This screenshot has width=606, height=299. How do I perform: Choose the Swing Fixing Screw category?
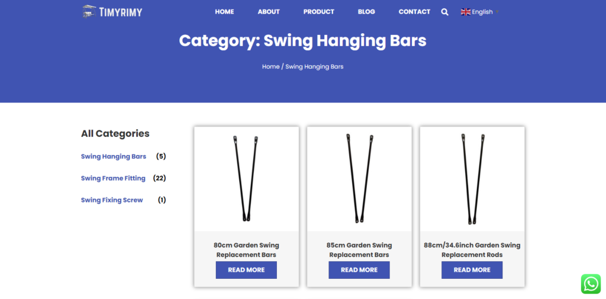112,200
